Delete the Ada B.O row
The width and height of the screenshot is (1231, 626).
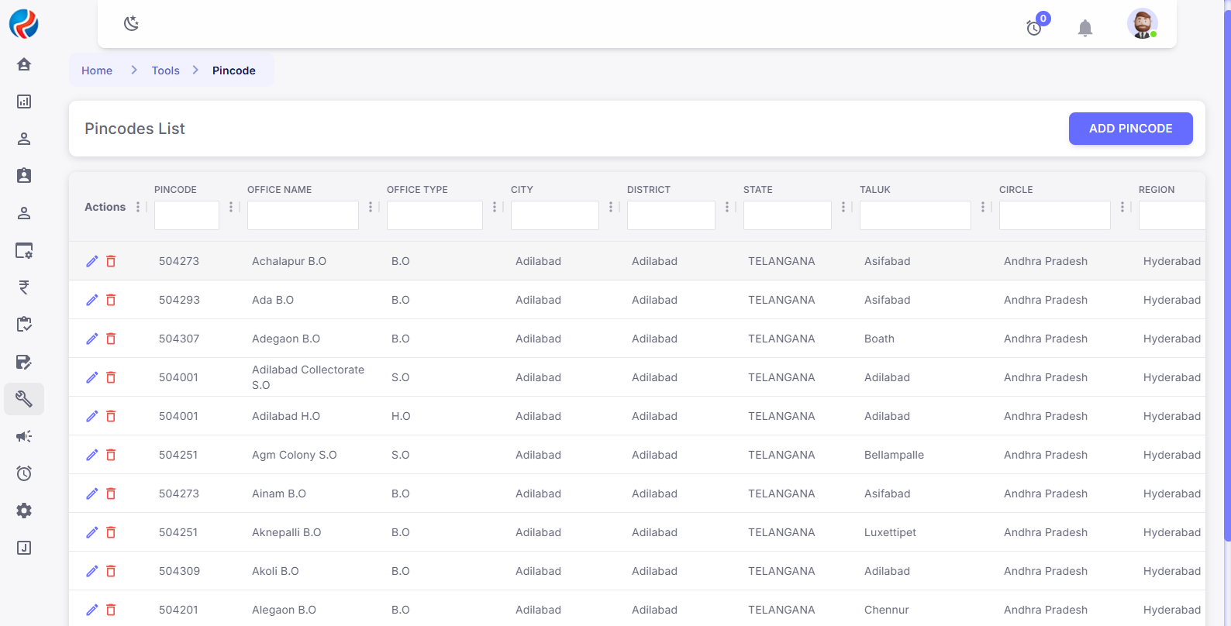tap(111, 300)
